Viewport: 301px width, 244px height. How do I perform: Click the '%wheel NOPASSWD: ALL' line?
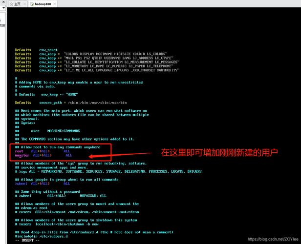click(x=61, y=196)
